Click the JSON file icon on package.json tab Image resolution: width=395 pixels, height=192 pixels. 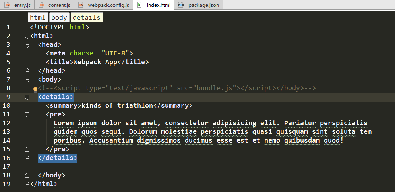pos(181,5)
